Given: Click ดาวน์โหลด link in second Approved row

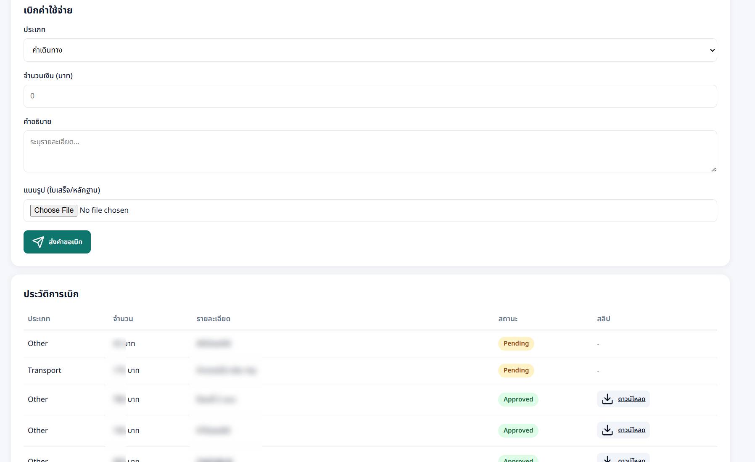Looking at the screenshot, I should (x=631, y=430).
